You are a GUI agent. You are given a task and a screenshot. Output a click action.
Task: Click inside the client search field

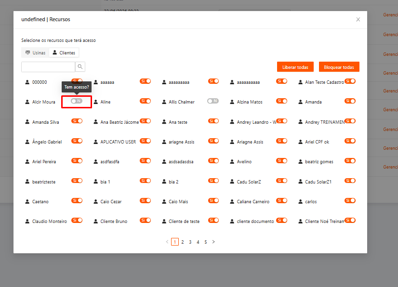(48, 67)
